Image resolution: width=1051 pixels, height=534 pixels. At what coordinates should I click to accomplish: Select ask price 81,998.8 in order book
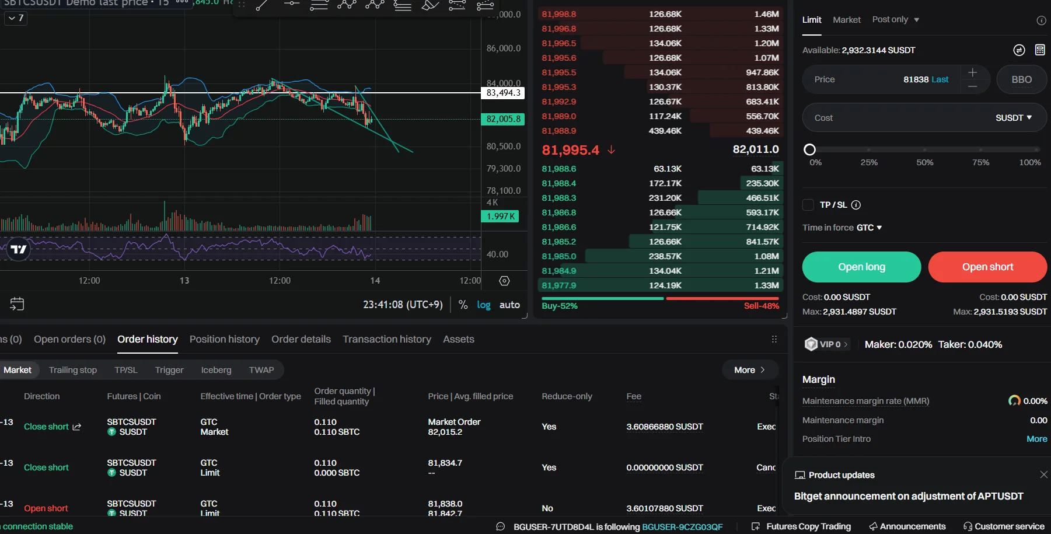coord(559,14)
